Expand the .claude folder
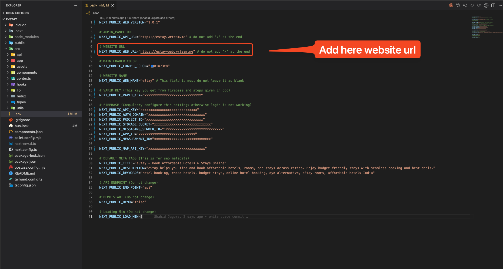The height and width of the screenshot is (269, 503). (21, 25)
